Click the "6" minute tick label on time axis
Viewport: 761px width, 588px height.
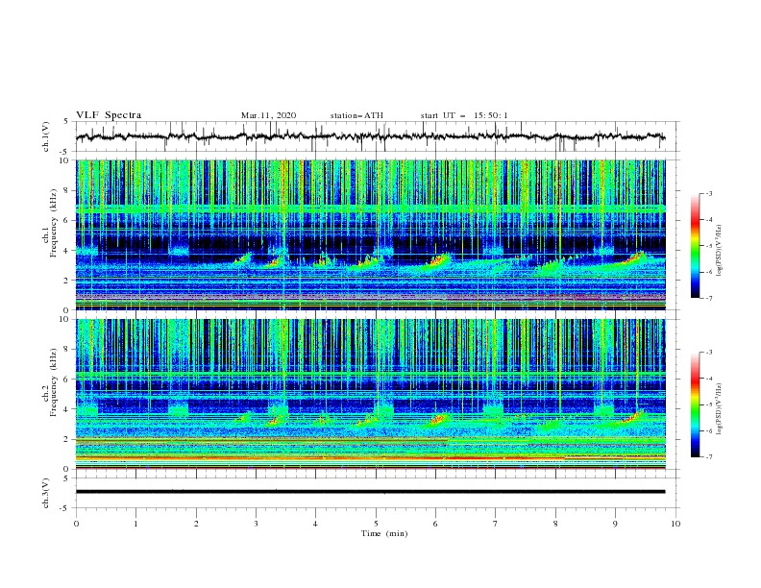(435, 524)
